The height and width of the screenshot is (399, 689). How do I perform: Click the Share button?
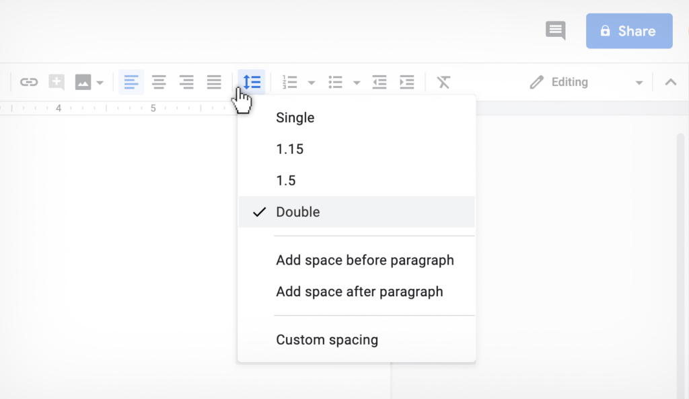629,30
